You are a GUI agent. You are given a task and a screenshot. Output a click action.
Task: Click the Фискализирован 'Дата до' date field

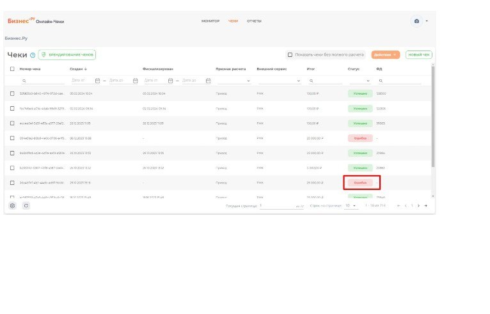click(193, 81)
